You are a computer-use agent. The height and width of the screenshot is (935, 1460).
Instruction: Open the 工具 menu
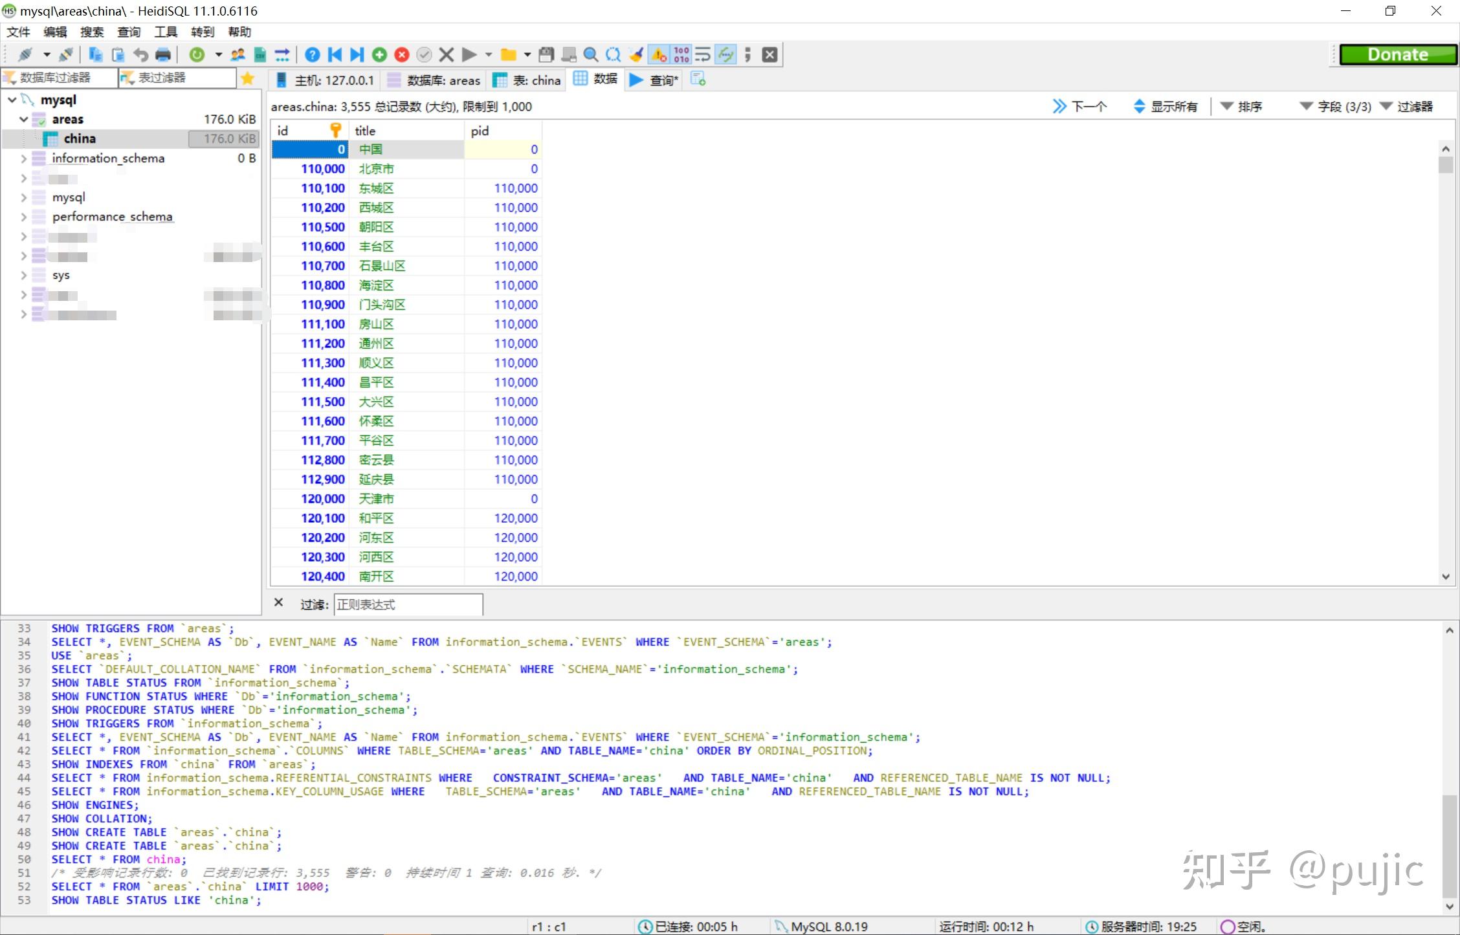point(166,32)
